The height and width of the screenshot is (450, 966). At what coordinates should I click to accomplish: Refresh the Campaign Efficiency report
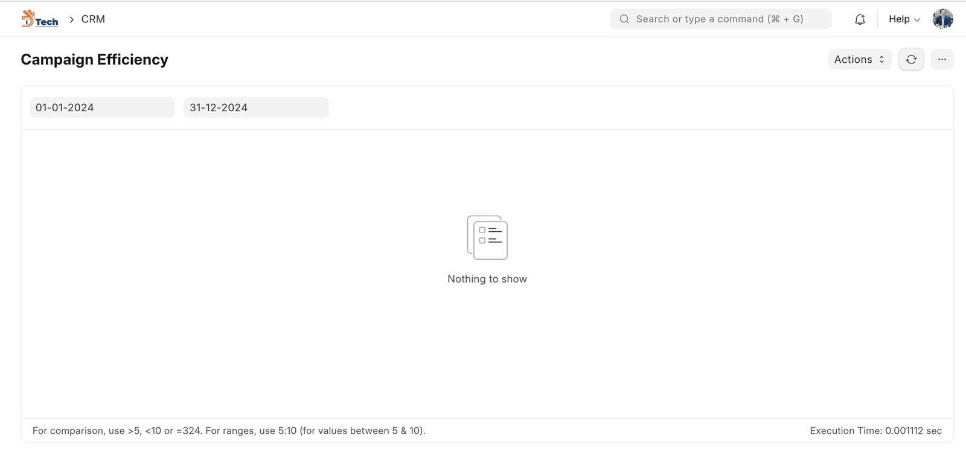click(x=911, y=60)
